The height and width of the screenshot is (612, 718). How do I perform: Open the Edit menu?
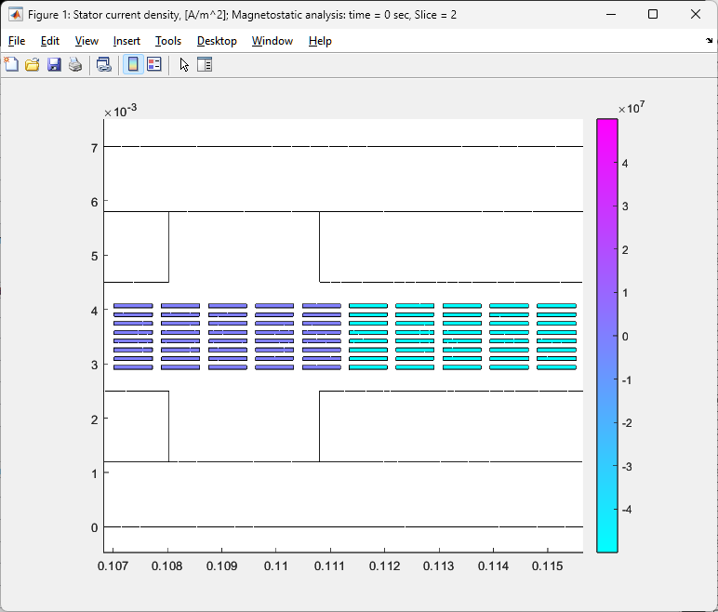tap(50, 41)
